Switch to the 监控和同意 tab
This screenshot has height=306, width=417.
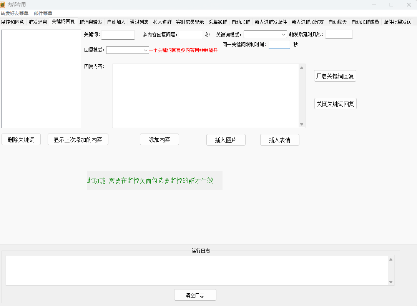13,22
